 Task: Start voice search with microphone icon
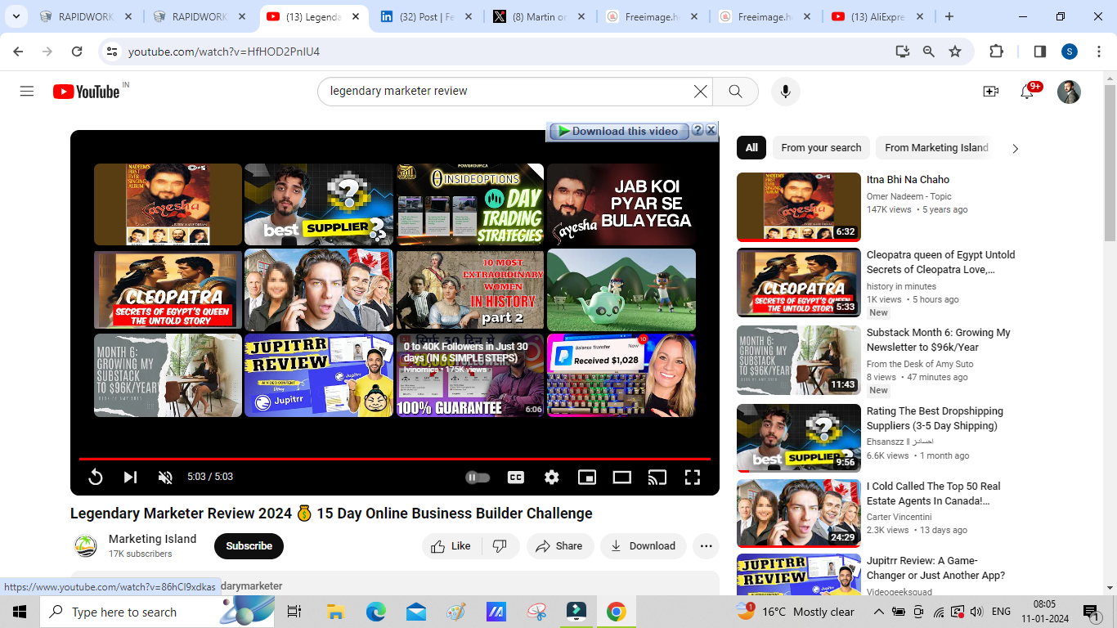click(786, 92)
